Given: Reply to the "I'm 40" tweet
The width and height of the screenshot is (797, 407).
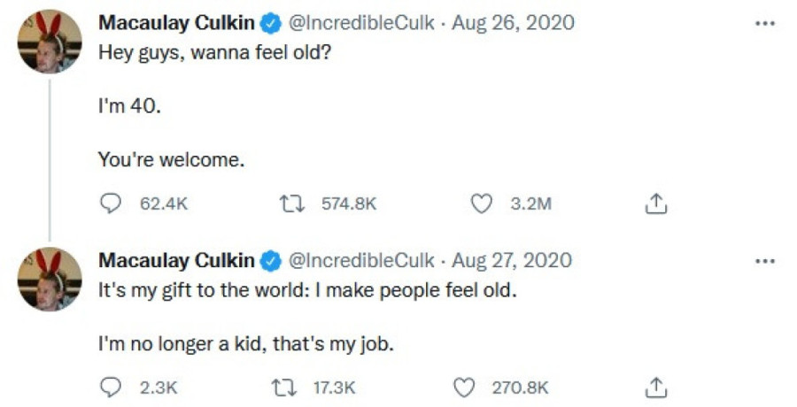Looking at the screenshot, I should pyautogui.click(x=110, y=203).
